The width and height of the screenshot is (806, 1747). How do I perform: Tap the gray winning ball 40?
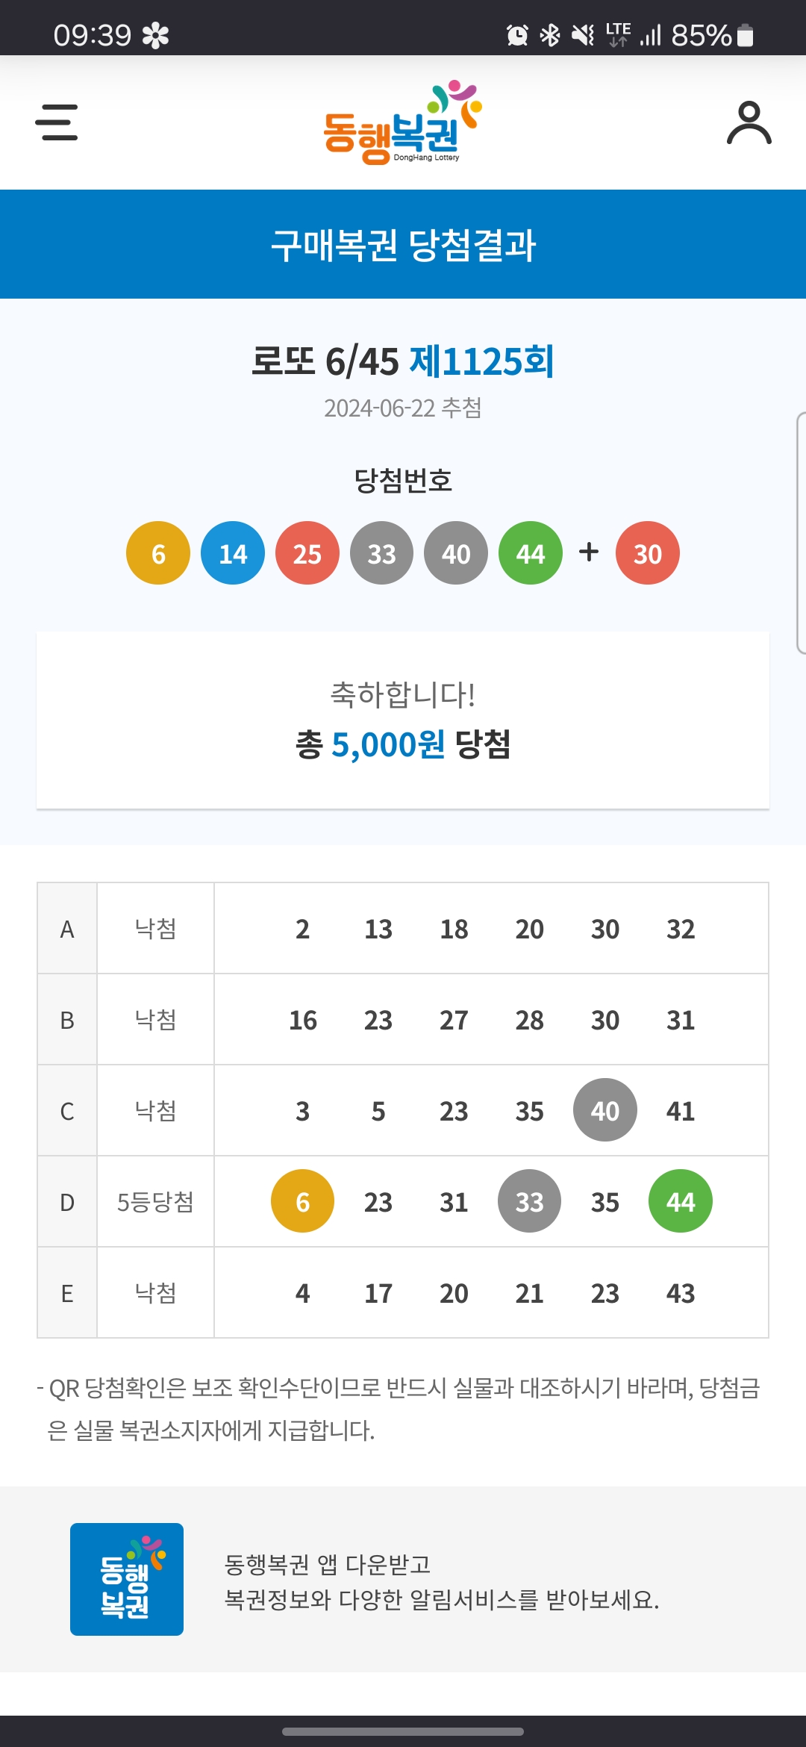(456, 553)
